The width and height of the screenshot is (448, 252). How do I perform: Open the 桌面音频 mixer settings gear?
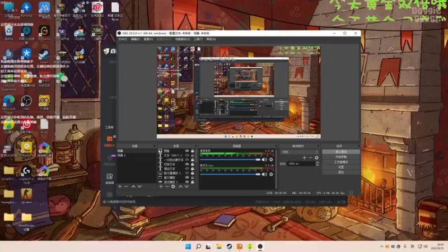pos(271,160)
